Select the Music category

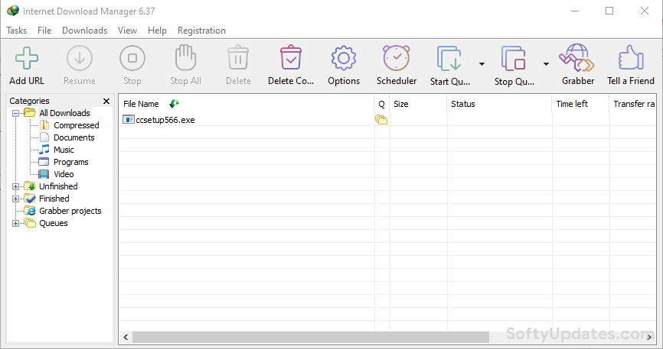pyautogui.click(x=64, y=150)
